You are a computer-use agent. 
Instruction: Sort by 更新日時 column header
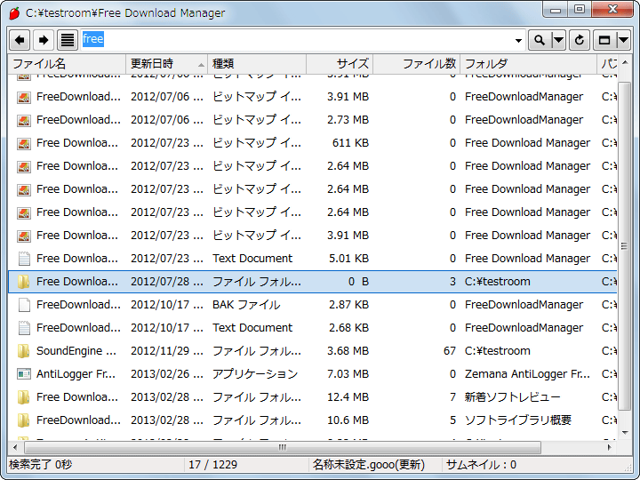(x=167, y=64)
